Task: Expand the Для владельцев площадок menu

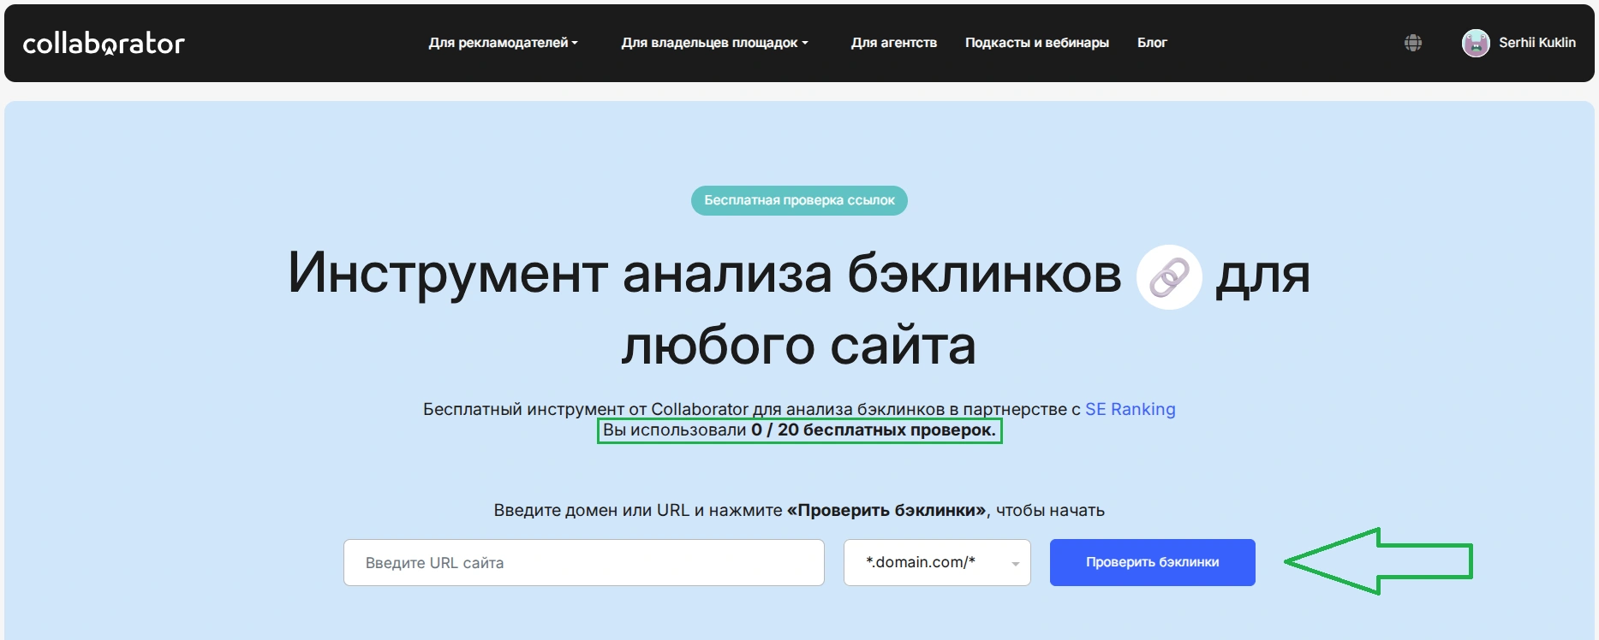Action: 714,43
